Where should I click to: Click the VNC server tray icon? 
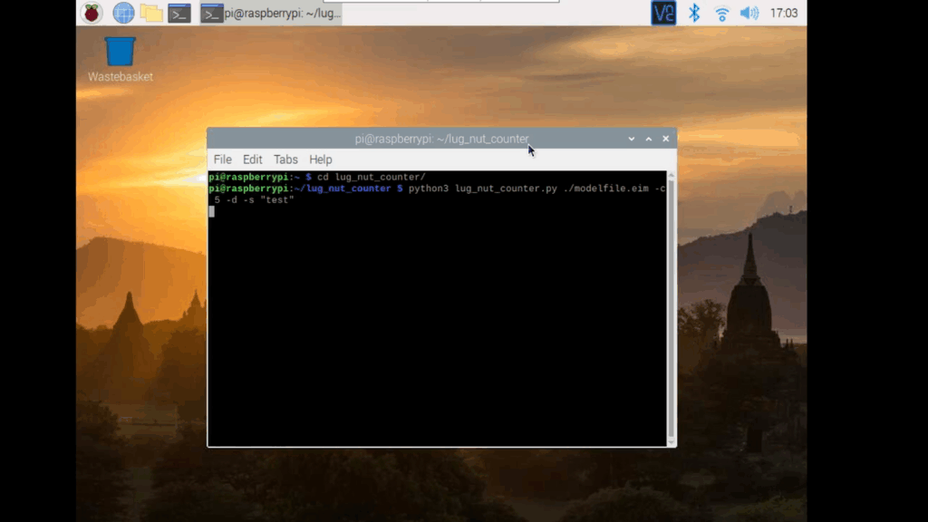[x=663, y=13]
